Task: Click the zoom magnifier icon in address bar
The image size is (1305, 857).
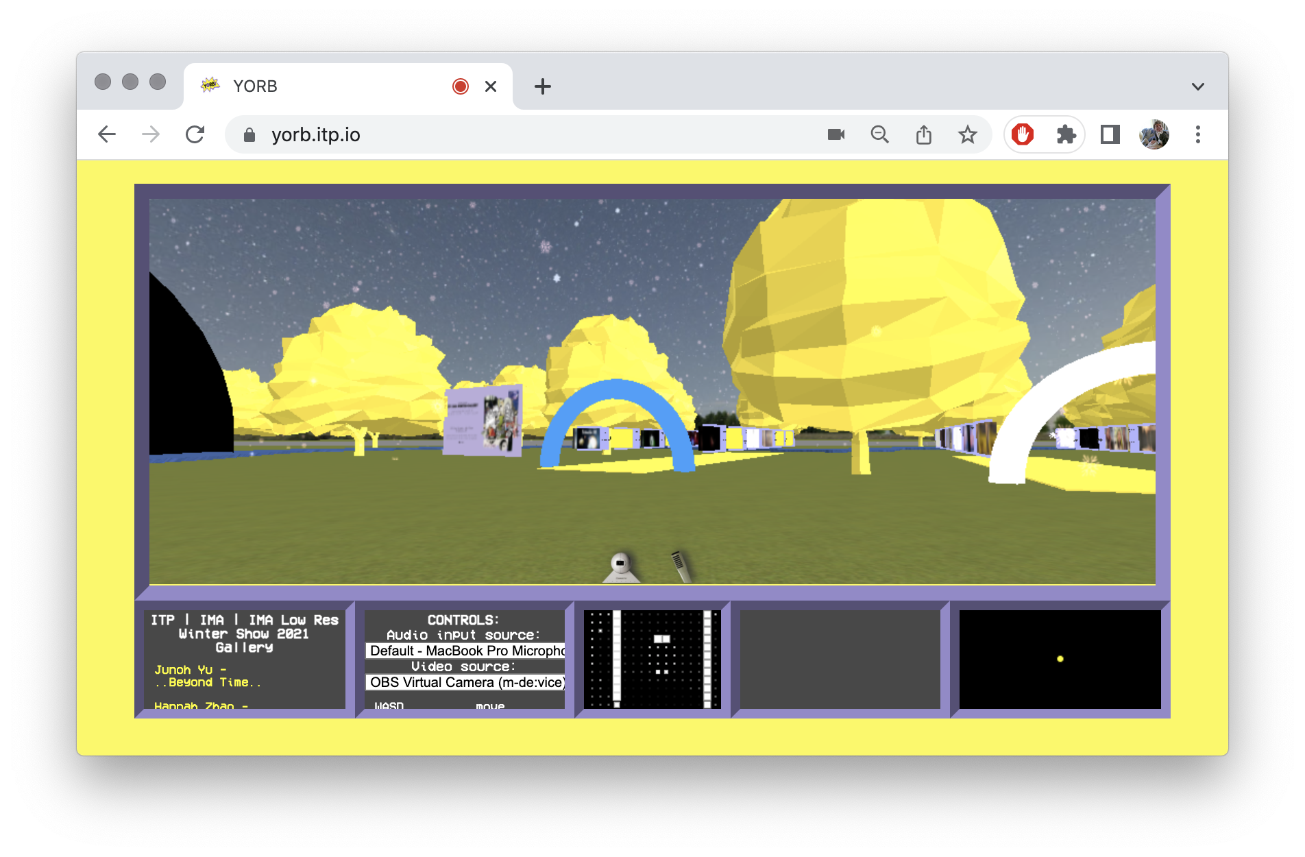Action: 880,134
